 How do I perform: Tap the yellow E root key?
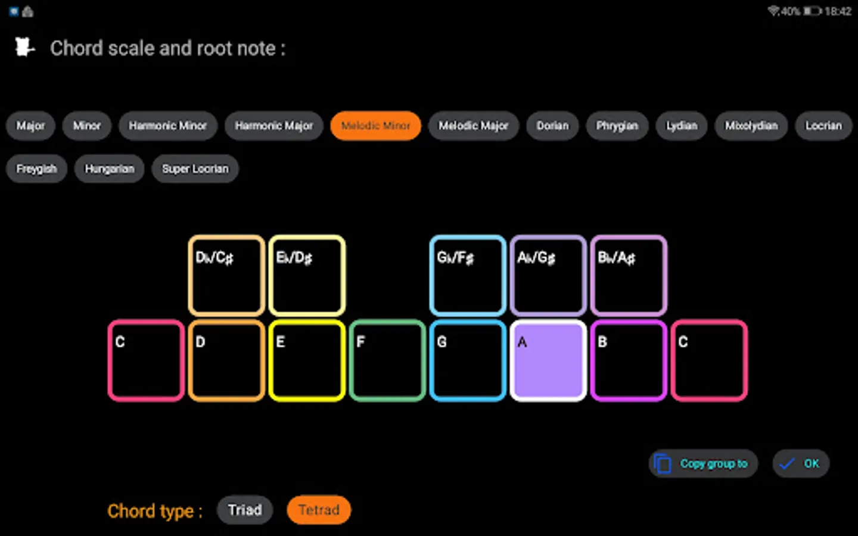307,360
